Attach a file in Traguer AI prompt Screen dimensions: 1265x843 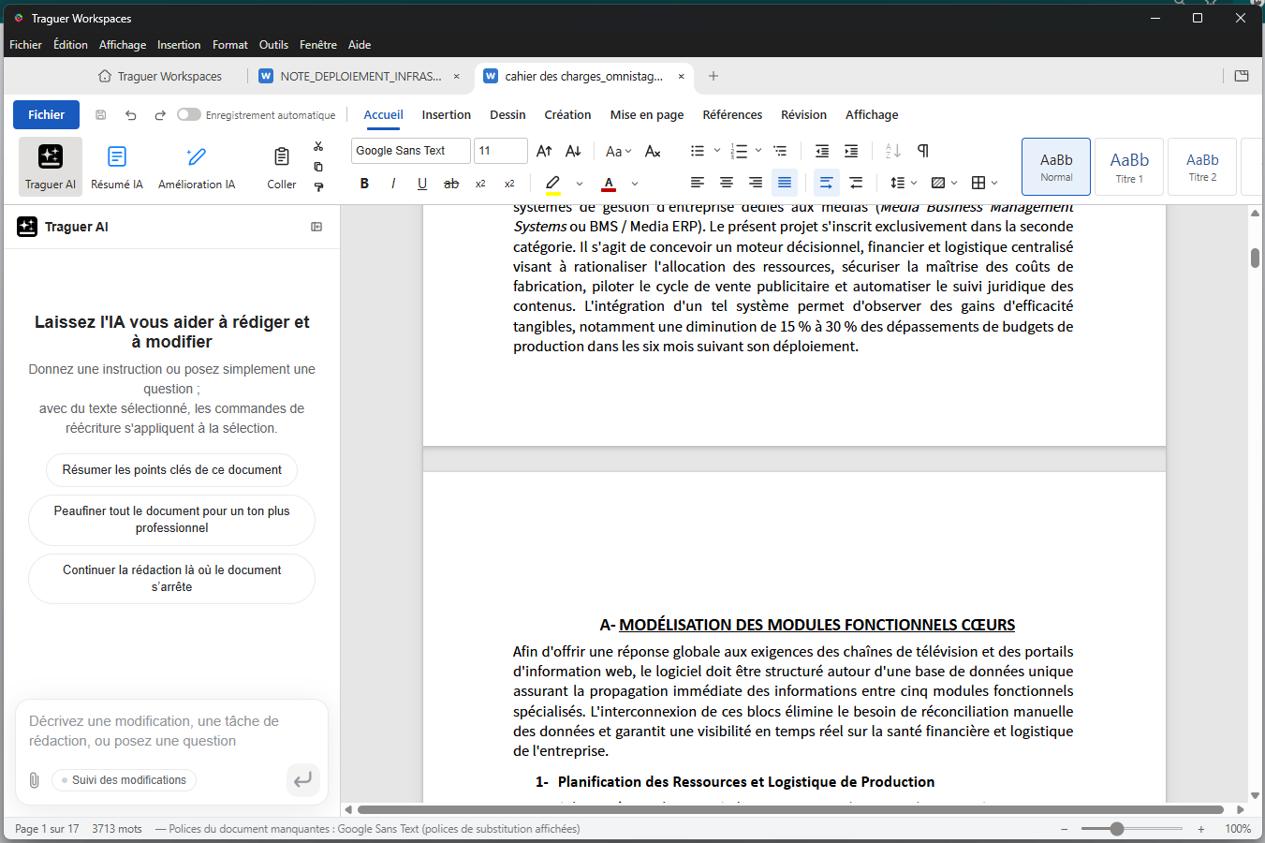pos(34,780)
